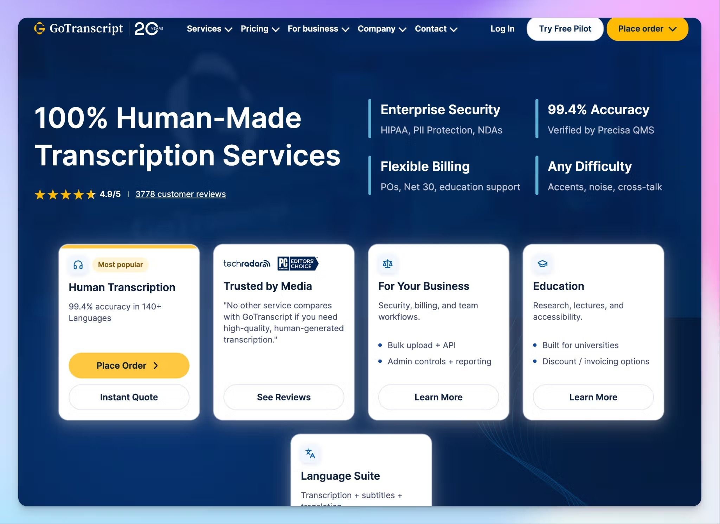Click the yellow Place Order button on Human Transcription card

pos(129,366)
